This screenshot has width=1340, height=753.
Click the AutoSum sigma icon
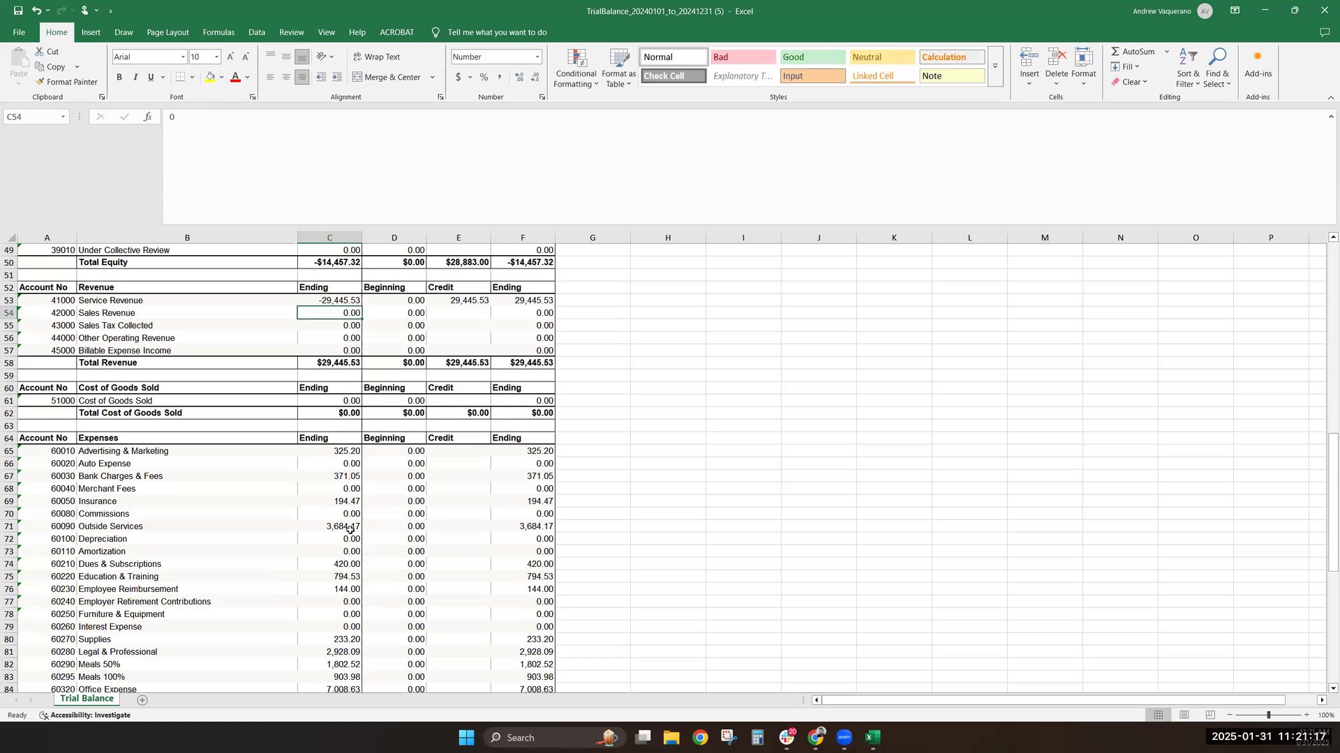pos(1115,52)
